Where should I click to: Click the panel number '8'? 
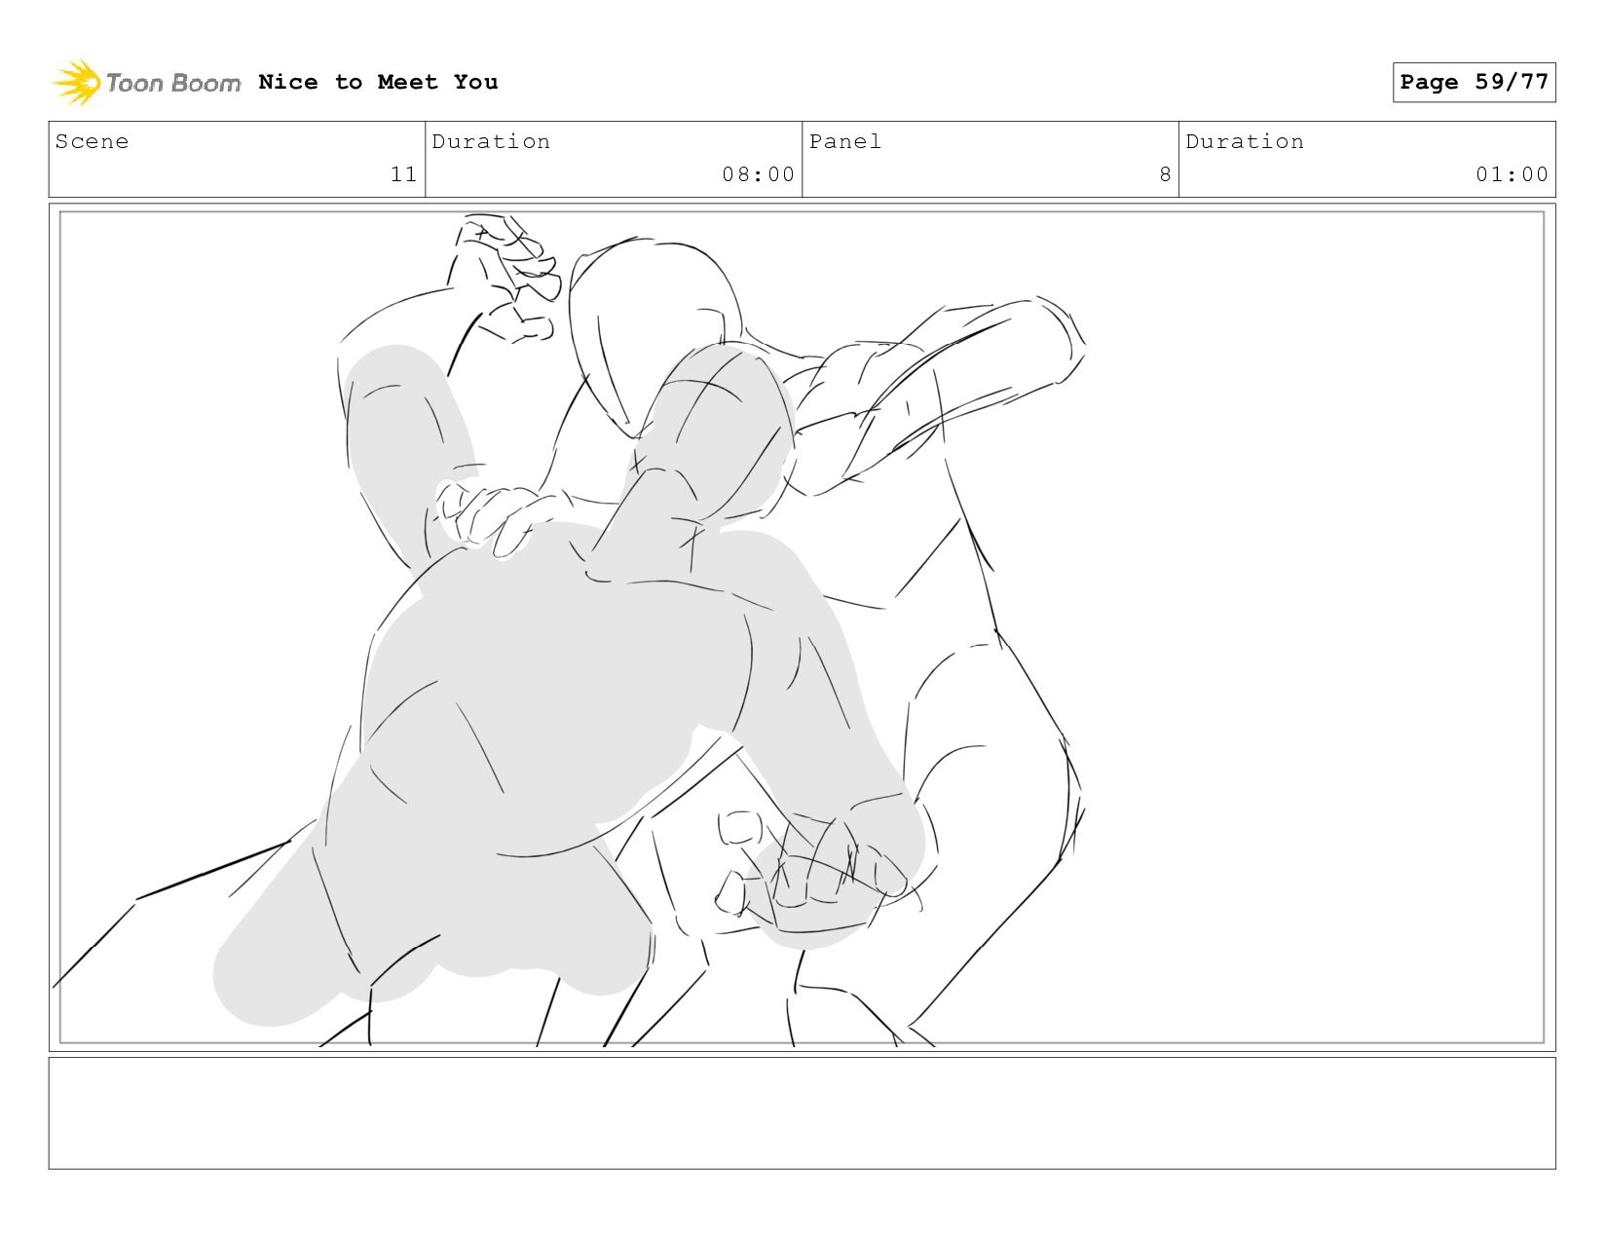(x=1165, y=174)
